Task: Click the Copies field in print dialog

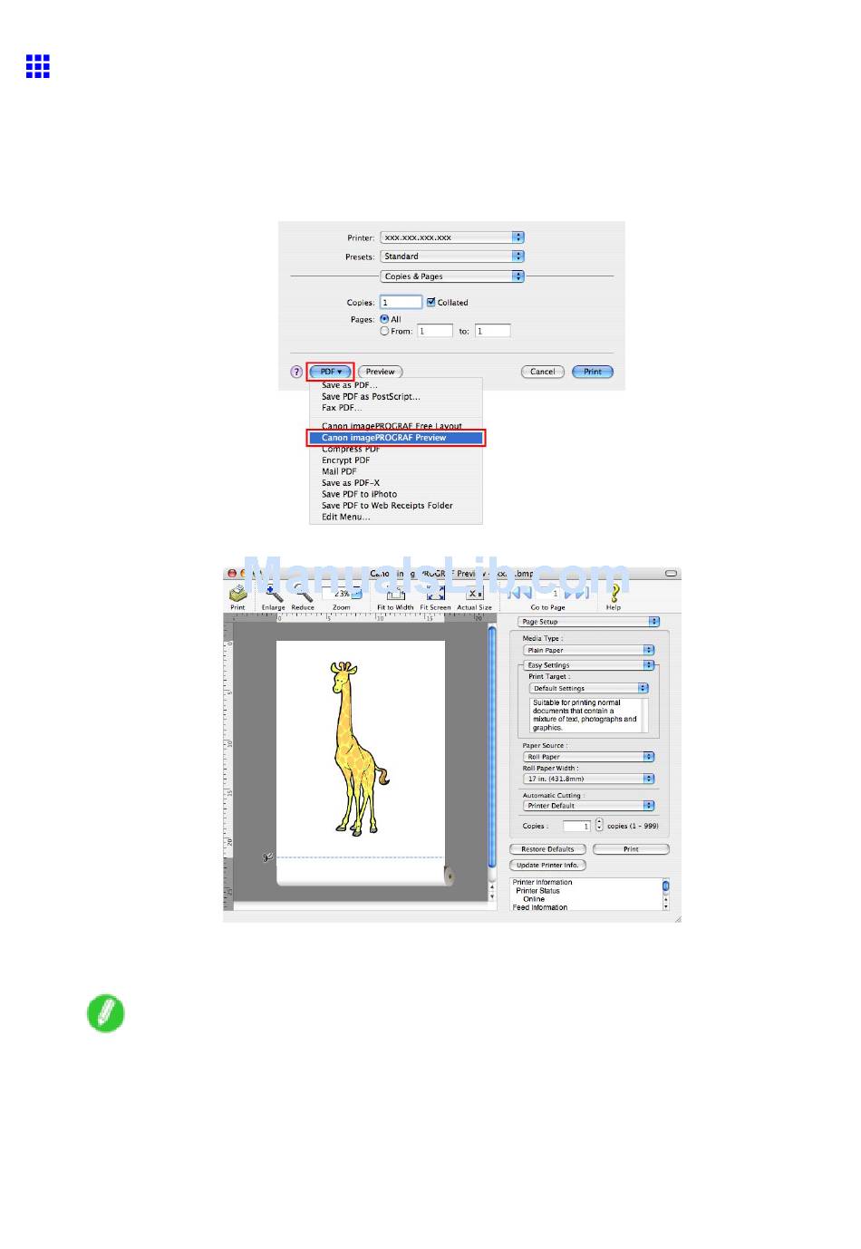Action: (401, 302)
